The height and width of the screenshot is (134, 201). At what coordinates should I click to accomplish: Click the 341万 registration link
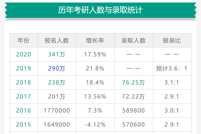point(57,54)
